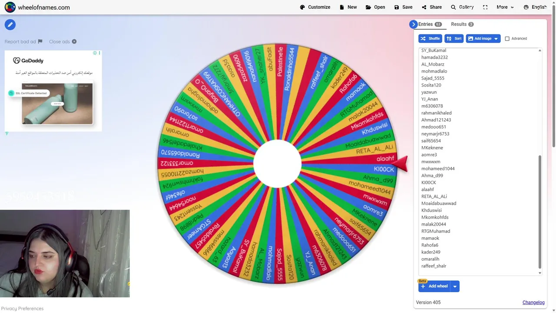Select entry text 'RETA_AL_ALi'
Image resolution: width=556 pixels, height=313 pixels.
[x=434, y=196]
